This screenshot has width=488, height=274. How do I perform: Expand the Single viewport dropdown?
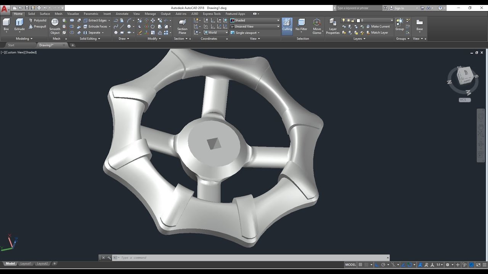tap(246, 33)
